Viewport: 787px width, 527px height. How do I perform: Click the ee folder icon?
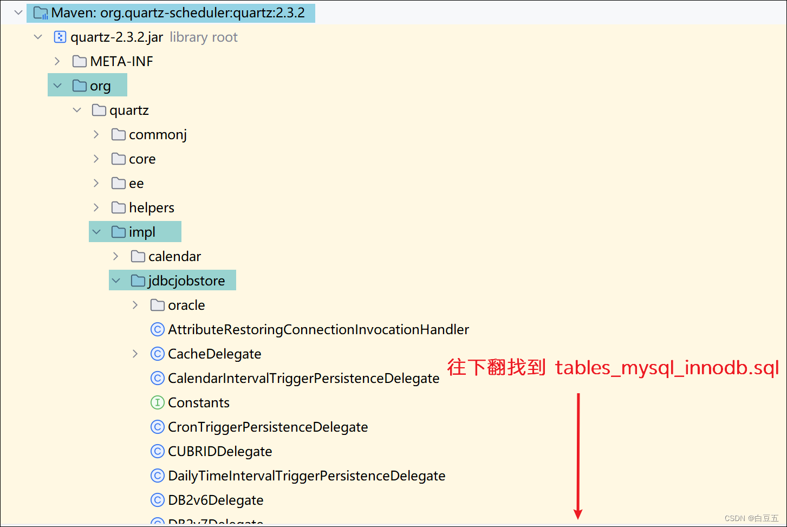click(119, 183)
